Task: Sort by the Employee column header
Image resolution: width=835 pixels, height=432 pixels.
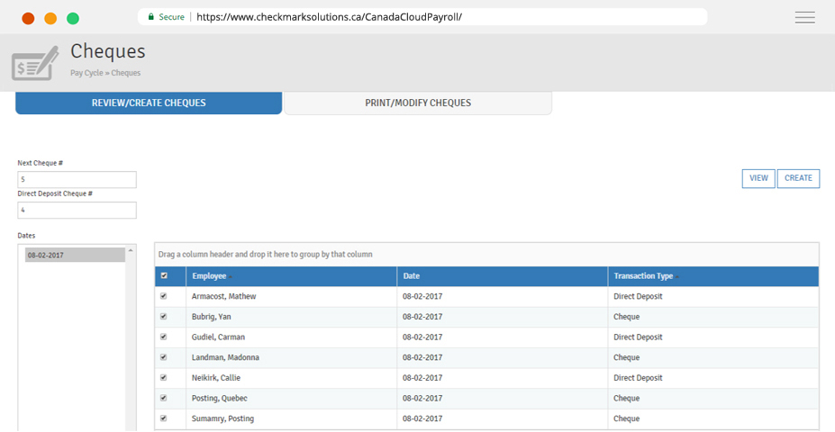Action: tap(209, 276)
